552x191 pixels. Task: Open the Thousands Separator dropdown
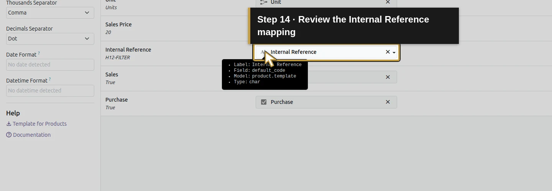point(50,13)
